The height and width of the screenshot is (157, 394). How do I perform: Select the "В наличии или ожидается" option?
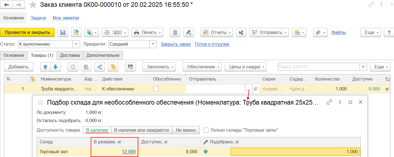click(142, 130)
